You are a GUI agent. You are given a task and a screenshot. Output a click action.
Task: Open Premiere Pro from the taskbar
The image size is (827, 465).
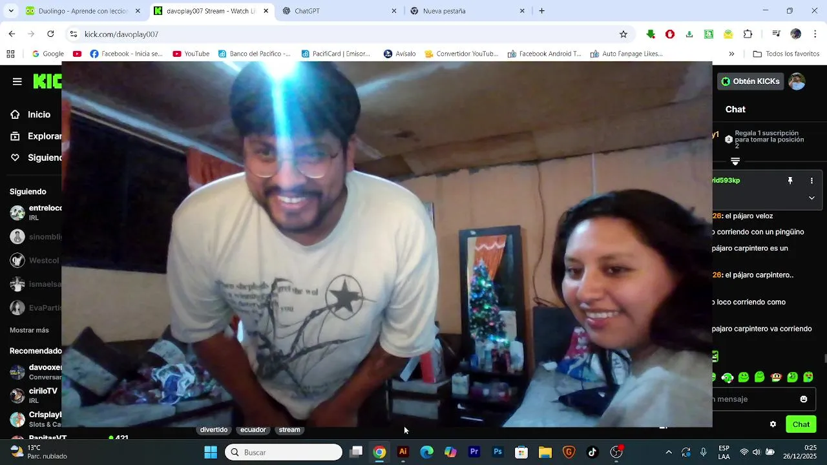pos(474,452)
